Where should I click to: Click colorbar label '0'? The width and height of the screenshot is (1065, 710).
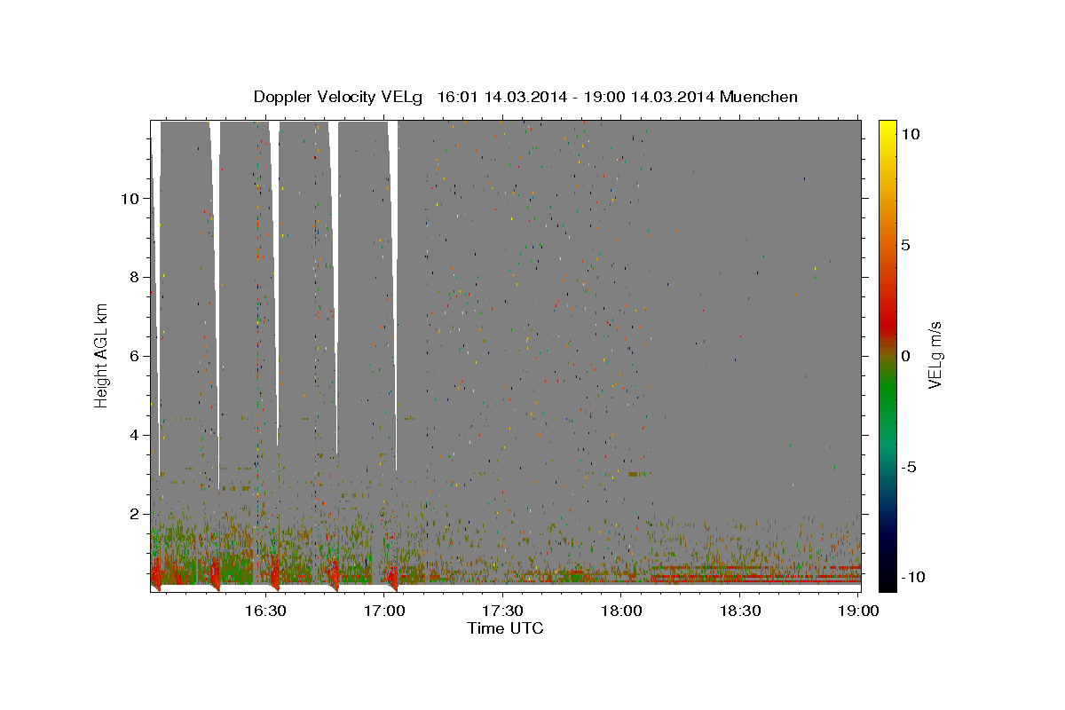click(x=906, y=356)
